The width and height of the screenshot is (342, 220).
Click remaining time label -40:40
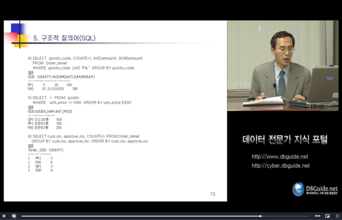(x=317, y=216)
